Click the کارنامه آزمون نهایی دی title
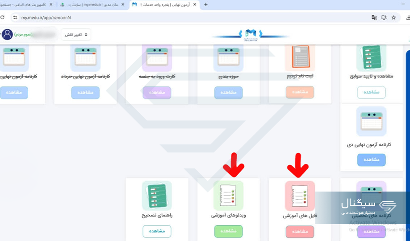This screenshot has height=241, width=410. (x=369, y=144)
